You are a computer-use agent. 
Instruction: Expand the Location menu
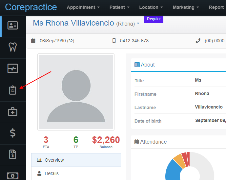coord(151,7)
